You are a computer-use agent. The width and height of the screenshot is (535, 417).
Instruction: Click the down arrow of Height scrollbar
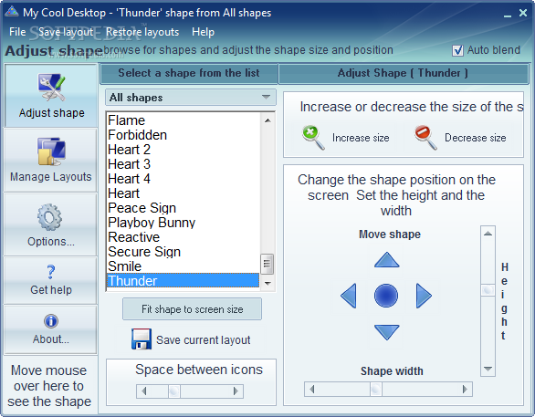click(x=488, y=369)
